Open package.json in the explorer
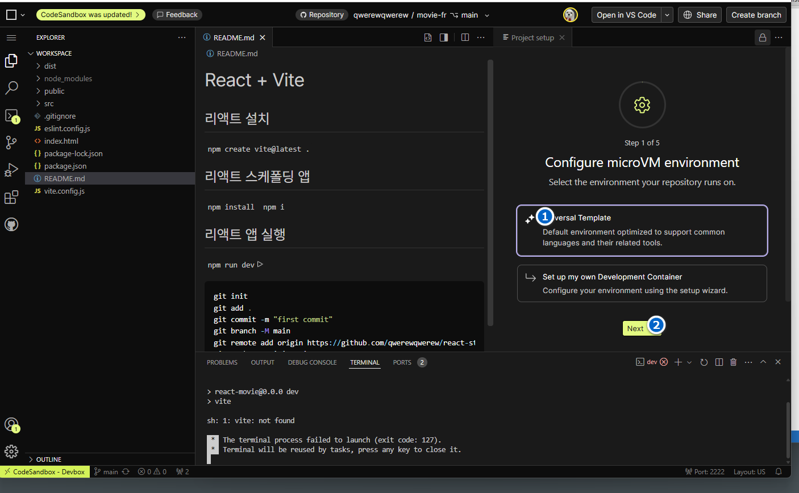 65,166
